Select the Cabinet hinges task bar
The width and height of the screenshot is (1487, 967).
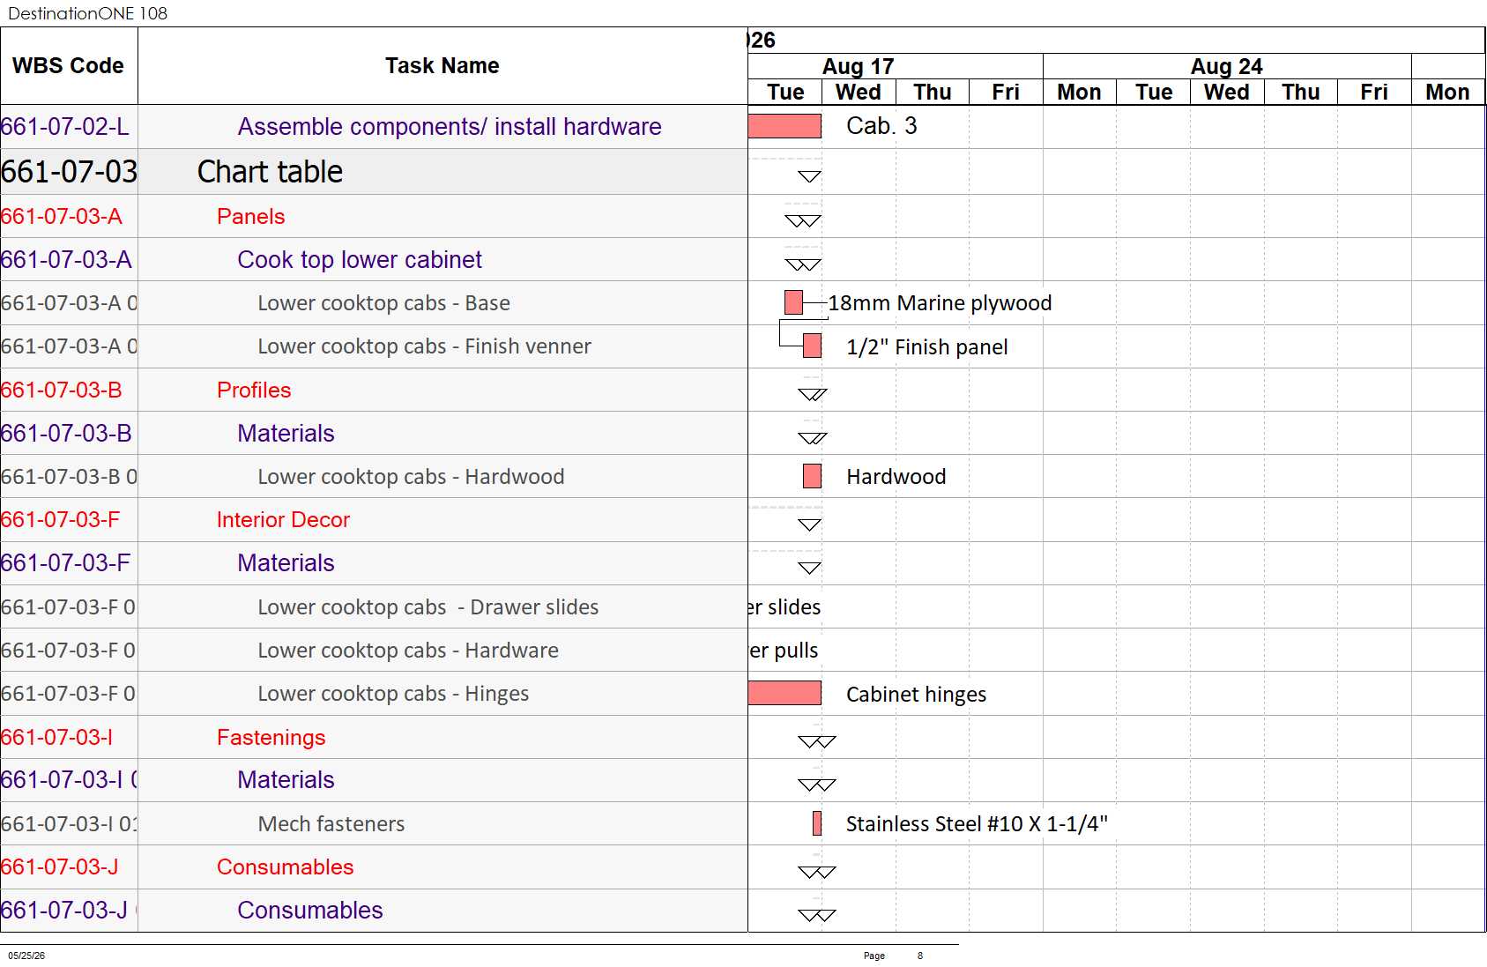pos(784,693)
